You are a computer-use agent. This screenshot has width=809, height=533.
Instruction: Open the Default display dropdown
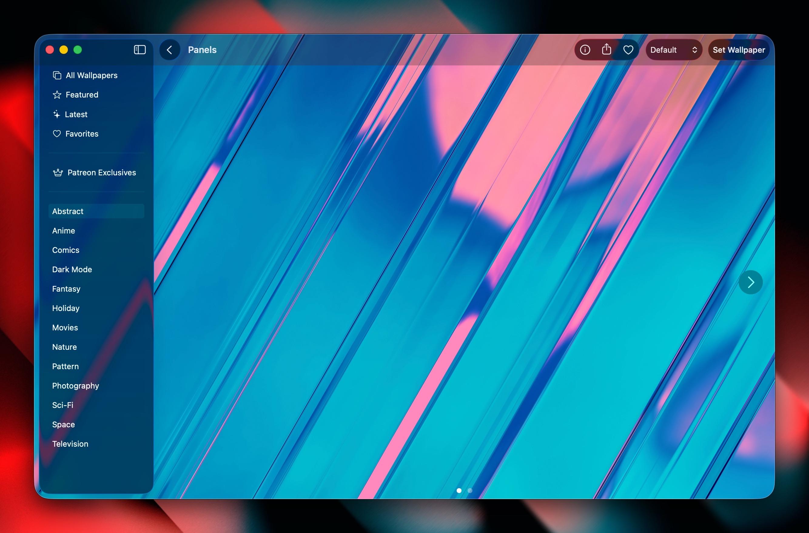tap(674, 50)
